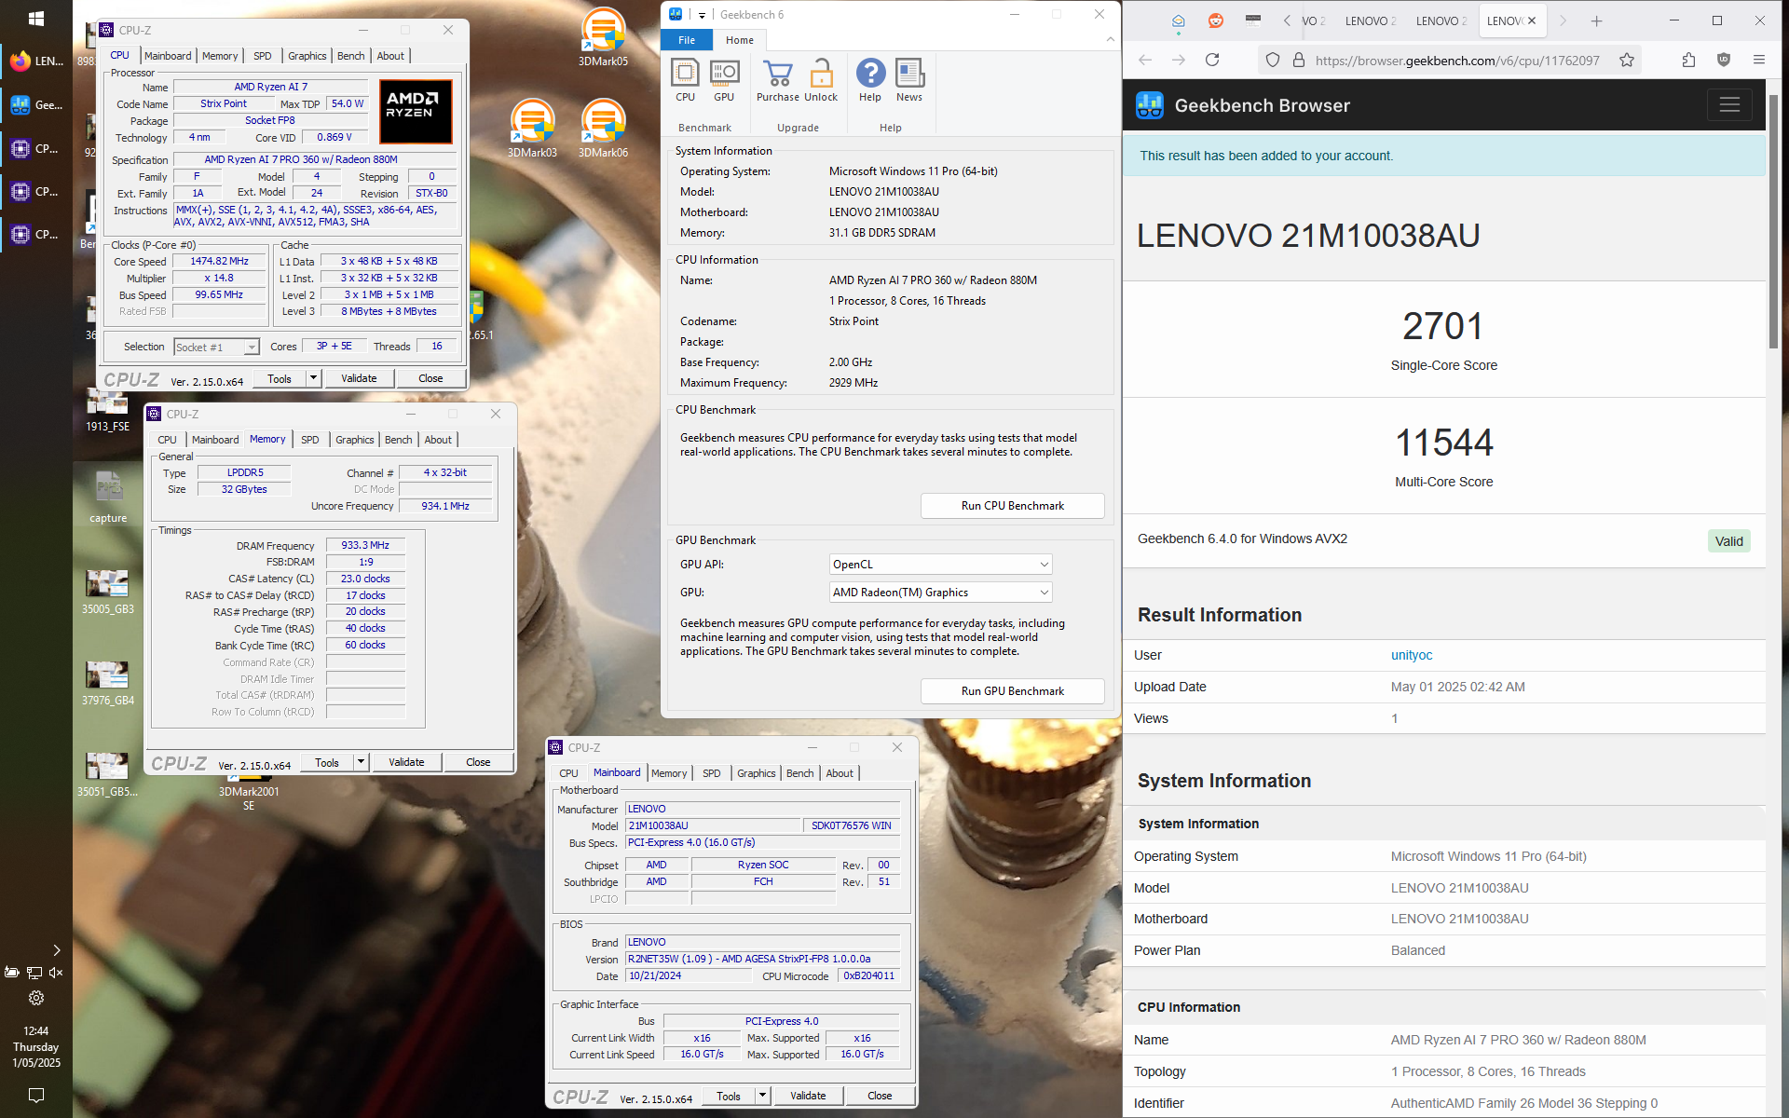Click the Valid badge on Geekbench result

1728,541
